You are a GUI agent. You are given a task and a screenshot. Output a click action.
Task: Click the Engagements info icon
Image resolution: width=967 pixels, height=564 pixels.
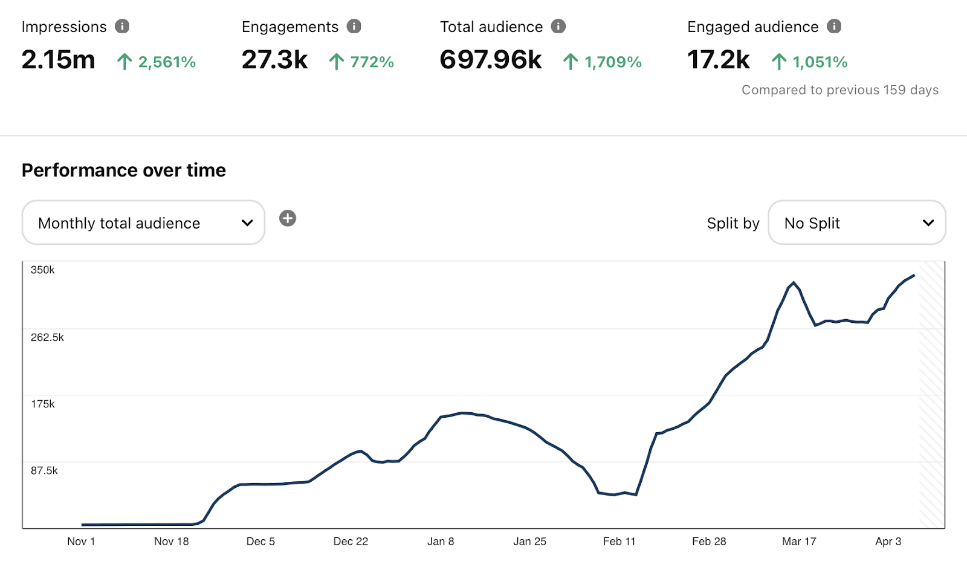(x=355, y=26)
